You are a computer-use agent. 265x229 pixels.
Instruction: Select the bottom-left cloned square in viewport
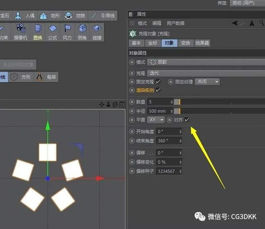pos(32,199)
